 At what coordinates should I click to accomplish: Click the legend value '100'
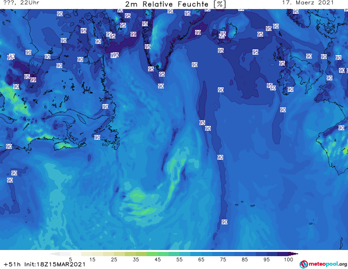289,259
